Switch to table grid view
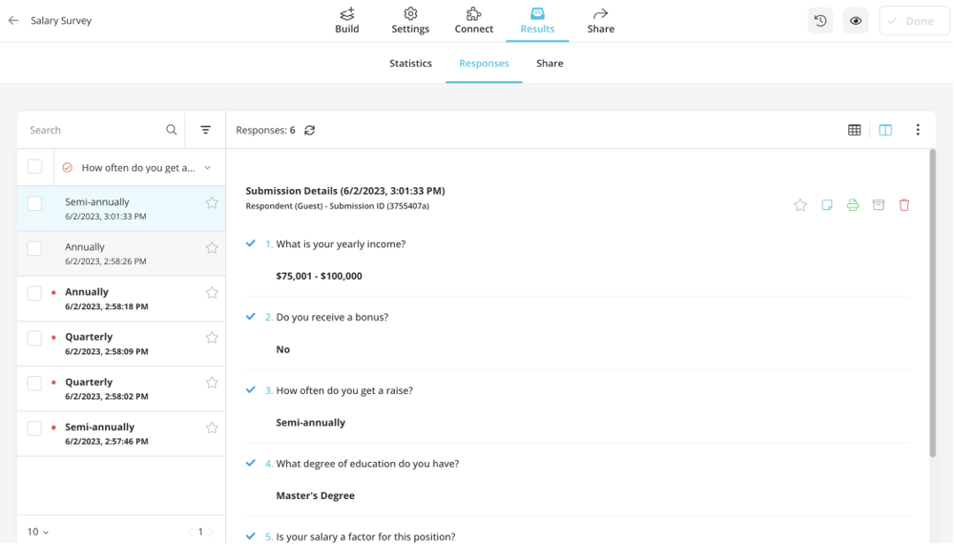Image resolution: width=954 pixels, height=544 pixels. [854, 131]
